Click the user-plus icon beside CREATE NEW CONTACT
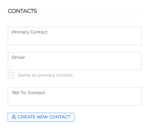 tap(14, 117)
